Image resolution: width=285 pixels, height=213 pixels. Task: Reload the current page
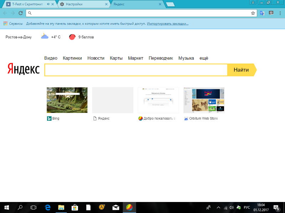[21, 13]
